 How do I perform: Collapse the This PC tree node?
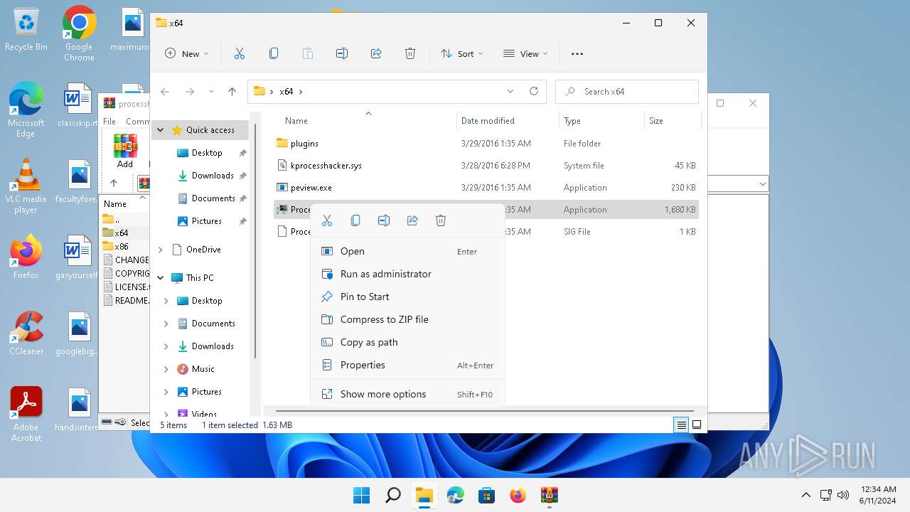point(161,278)
